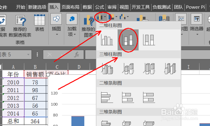The width and height of the screenshot is (210, 126).
Task: Pick the 2D clustered bar chart
Action: click(107, 97)
